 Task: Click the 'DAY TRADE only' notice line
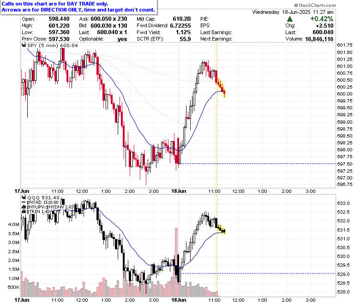pos(55,4)
